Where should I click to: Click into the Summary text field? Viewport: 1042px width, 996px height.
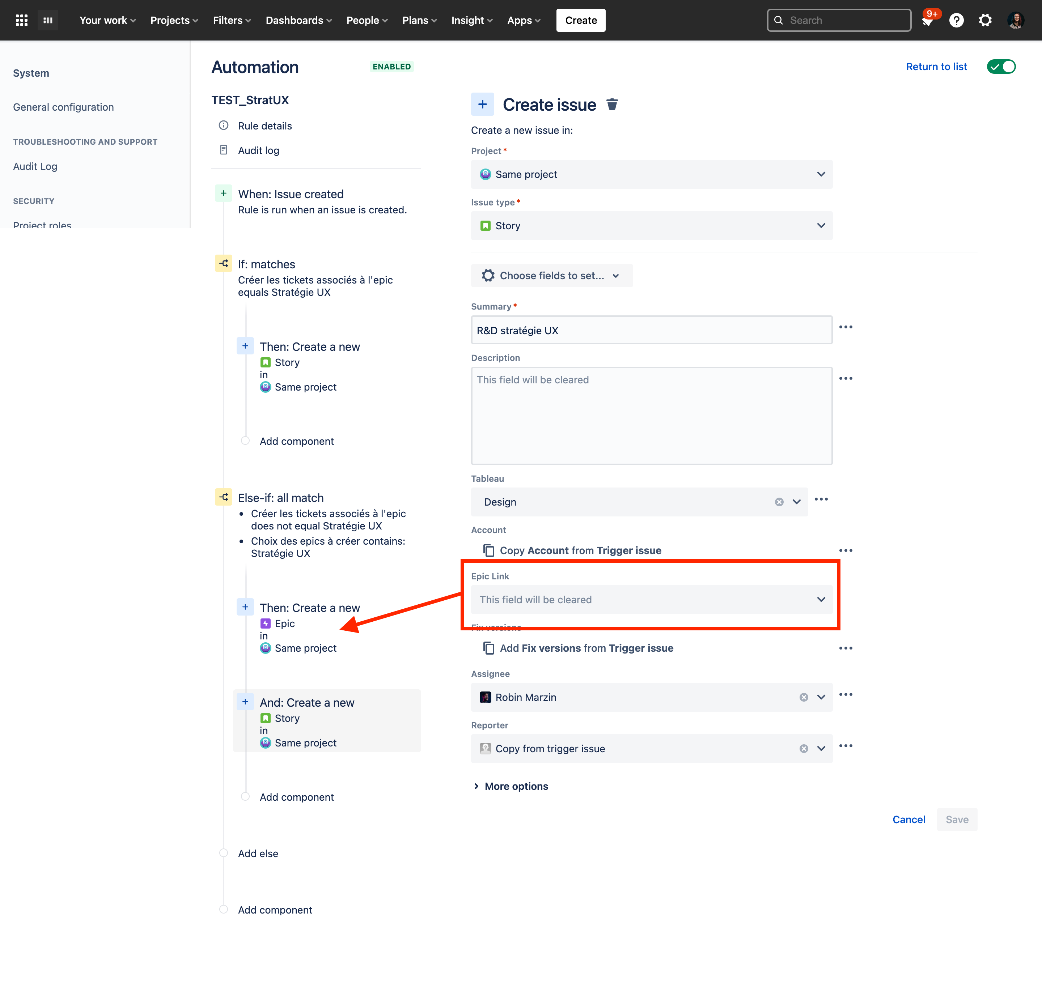tap(652, 330)
